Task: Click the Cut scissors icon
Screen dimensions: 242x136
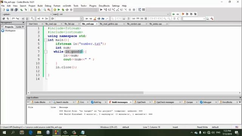Action: pyautogui.click(x=31, y=10)
